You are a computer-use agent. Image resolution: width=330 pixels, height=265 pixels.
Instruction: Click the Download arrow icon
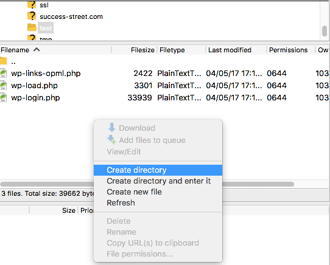[x=111, y=128]
